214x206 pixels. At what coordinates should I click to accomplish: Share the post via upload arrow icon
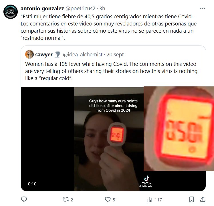click(203, 199)
